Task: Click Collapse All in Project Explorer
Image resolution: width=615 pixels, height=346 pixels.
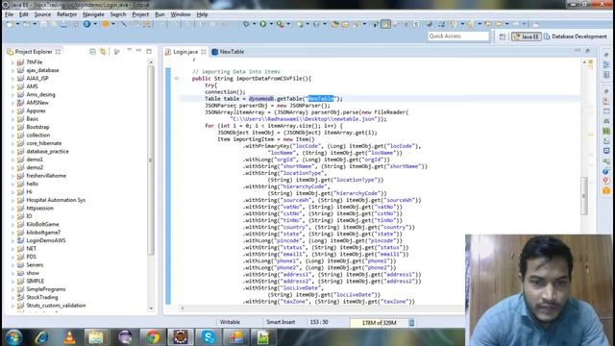Action: 92,51
